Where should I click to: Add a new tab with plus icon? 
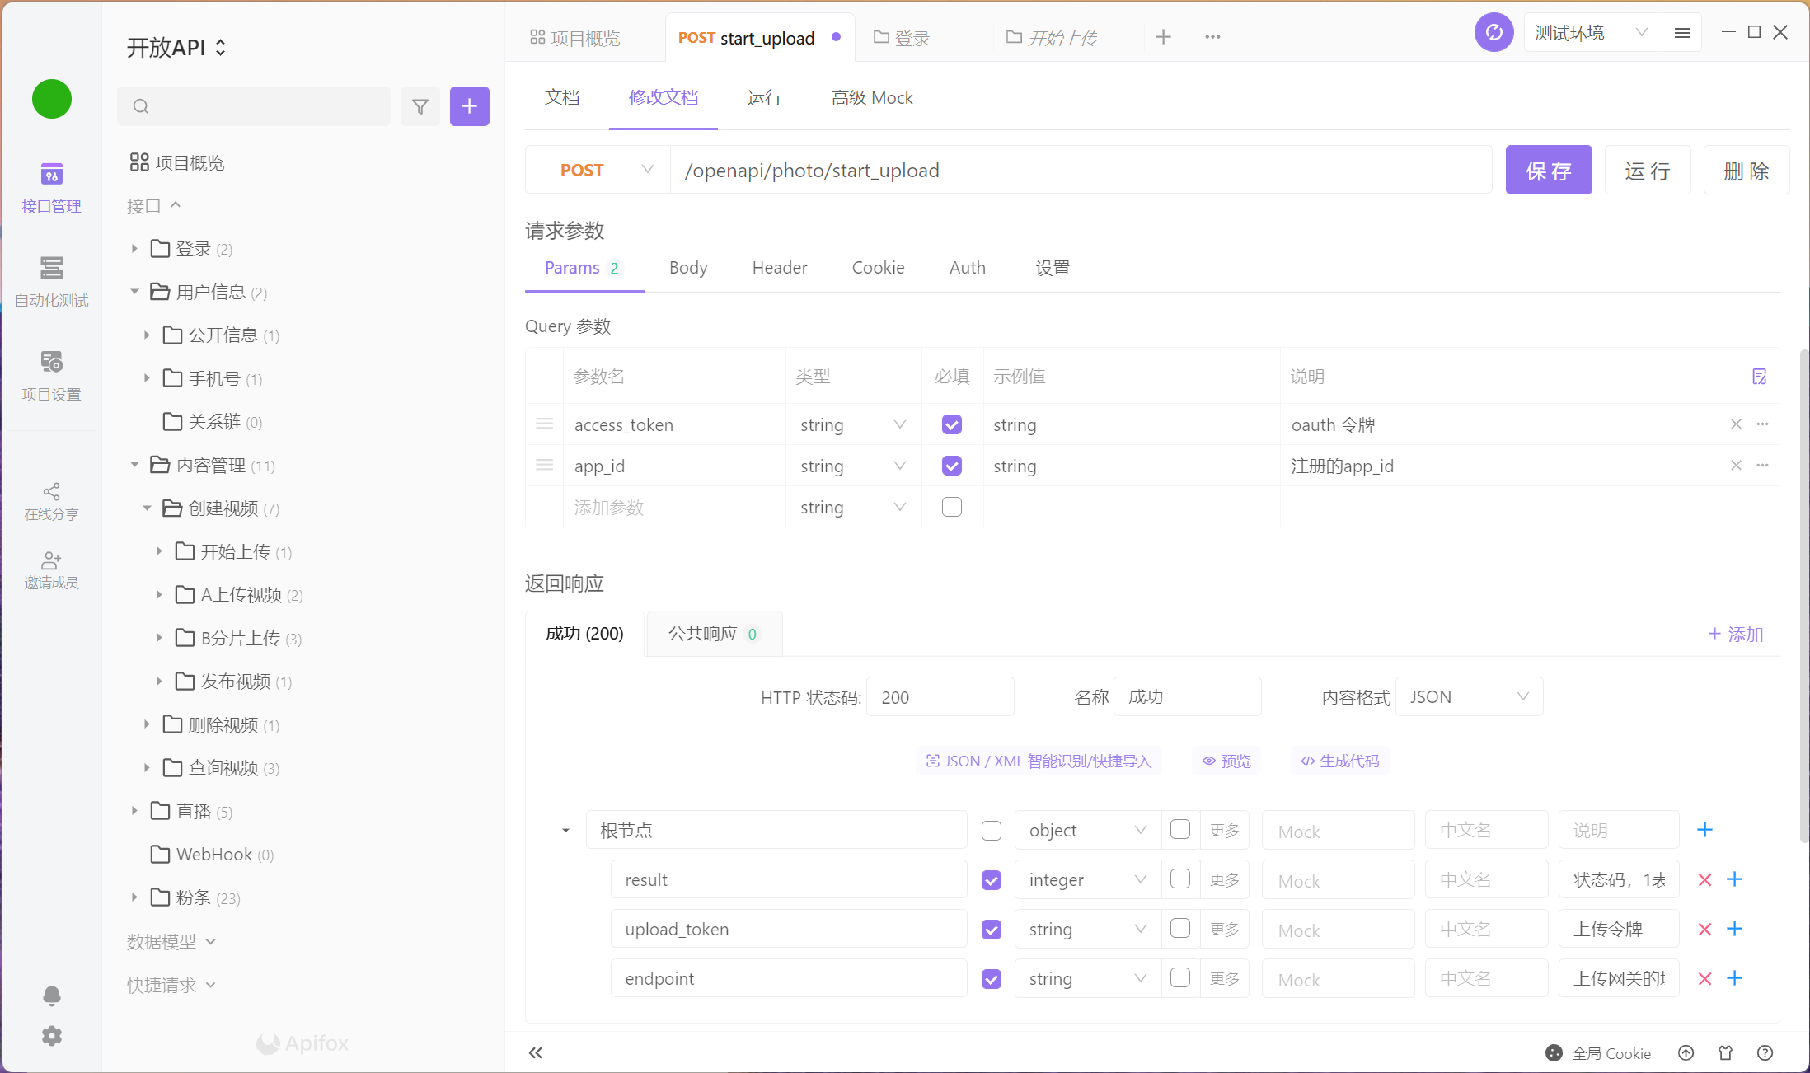1164,37
